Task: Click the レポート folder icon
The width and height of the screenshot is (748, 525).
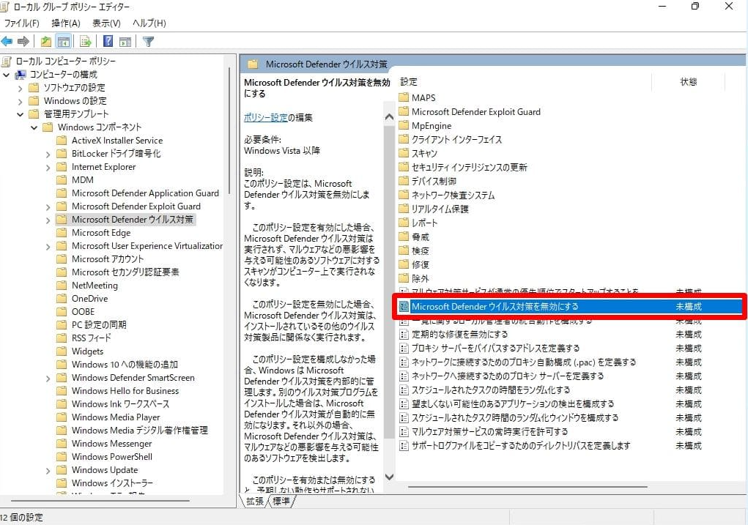Action: [x=404, y=223]
